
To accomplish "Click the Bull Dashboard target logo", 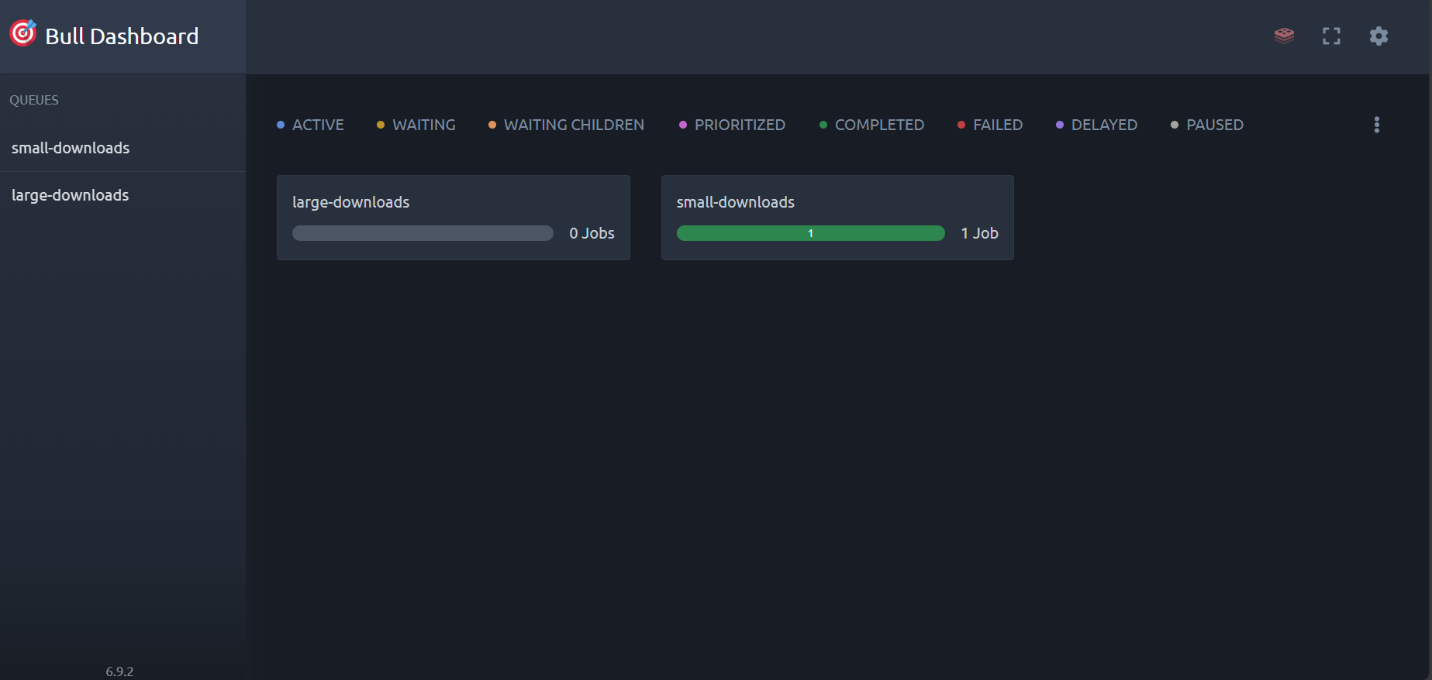I will tap(22, 33).
